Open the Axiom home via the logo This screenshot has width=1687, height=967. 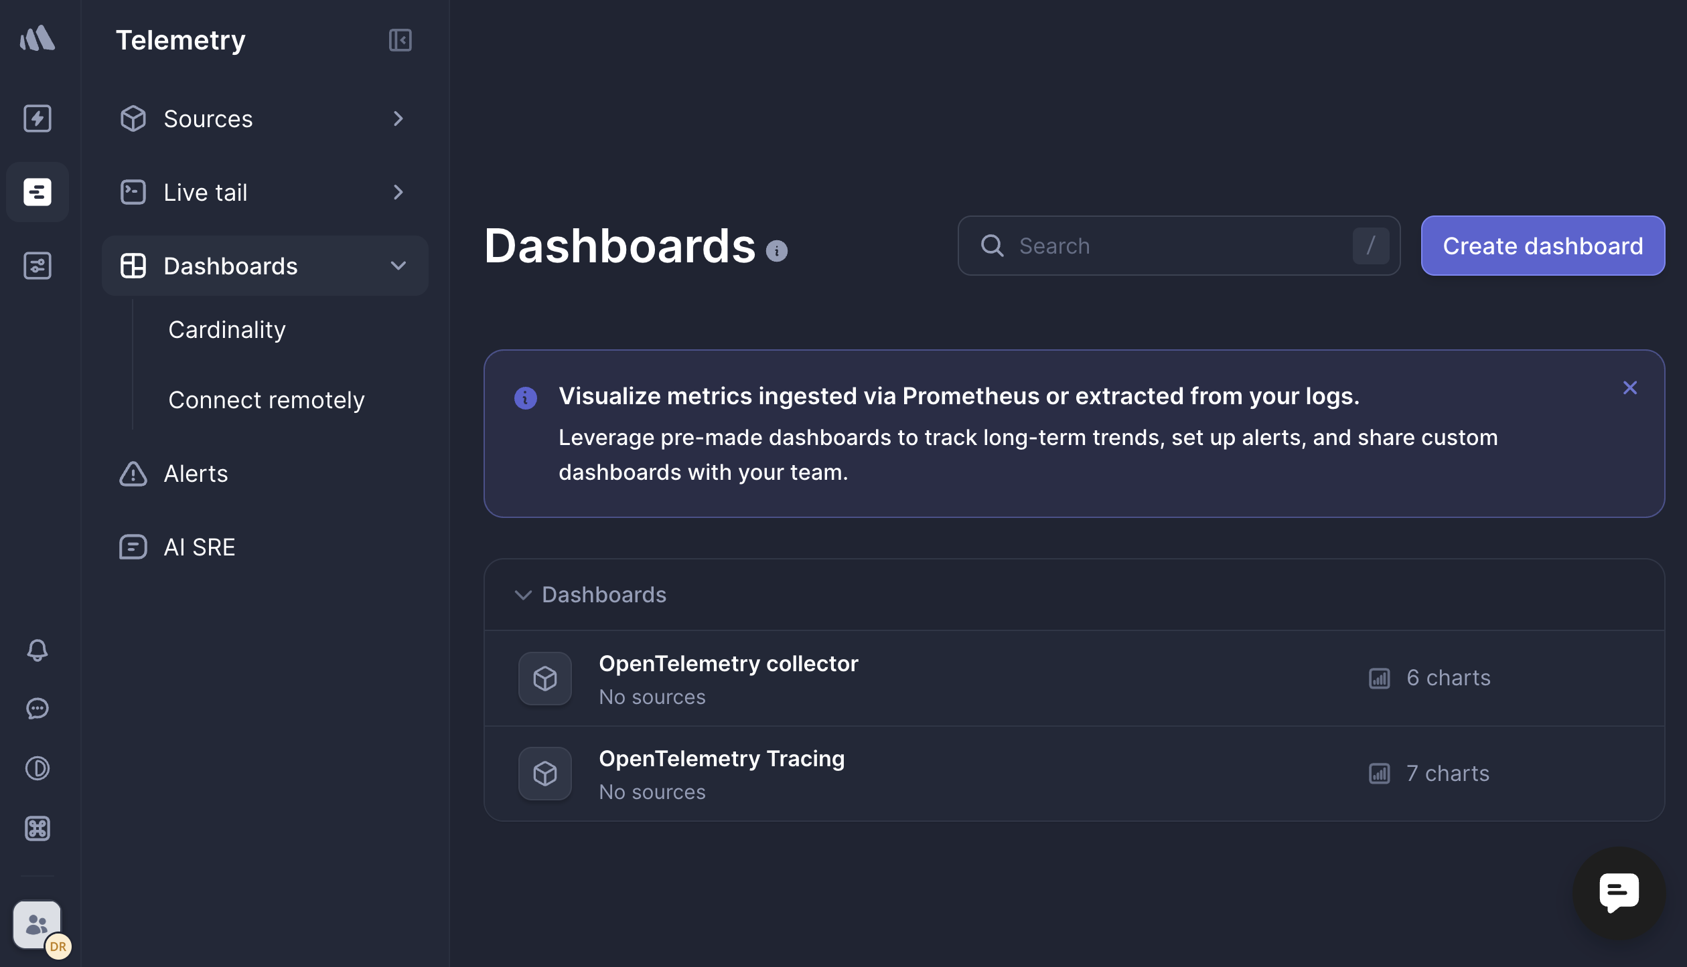click(38, 38)
